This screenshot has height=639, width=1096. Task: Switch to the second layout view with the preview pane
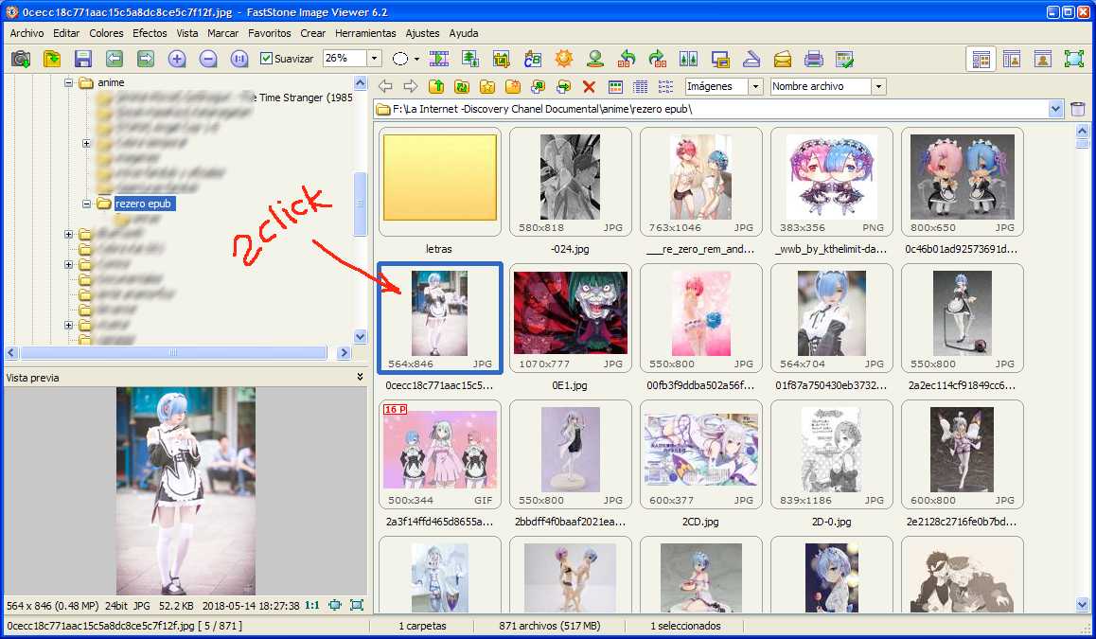click(x=1012, y=60)
